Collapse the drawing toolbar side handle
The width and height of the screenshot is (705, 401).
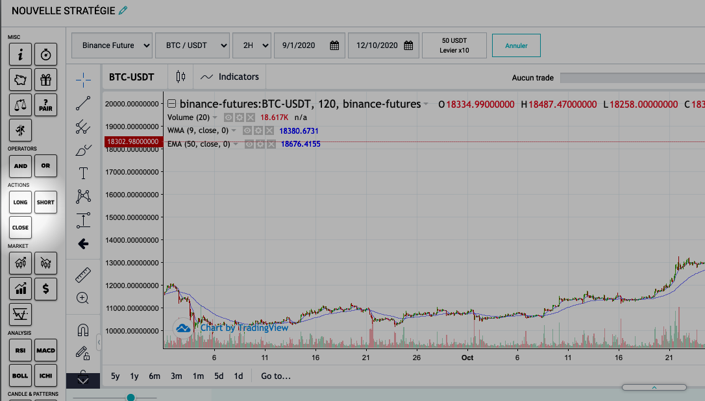coord(99,343)
